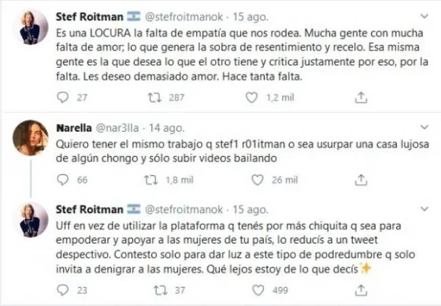
Task: Like the last tweet with 499 likes
Action: click(257, 290)
